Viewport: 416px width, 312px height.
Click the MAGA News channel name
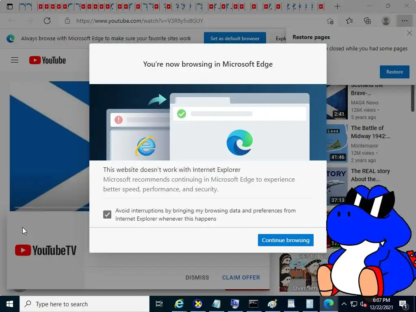click(364, 103)
